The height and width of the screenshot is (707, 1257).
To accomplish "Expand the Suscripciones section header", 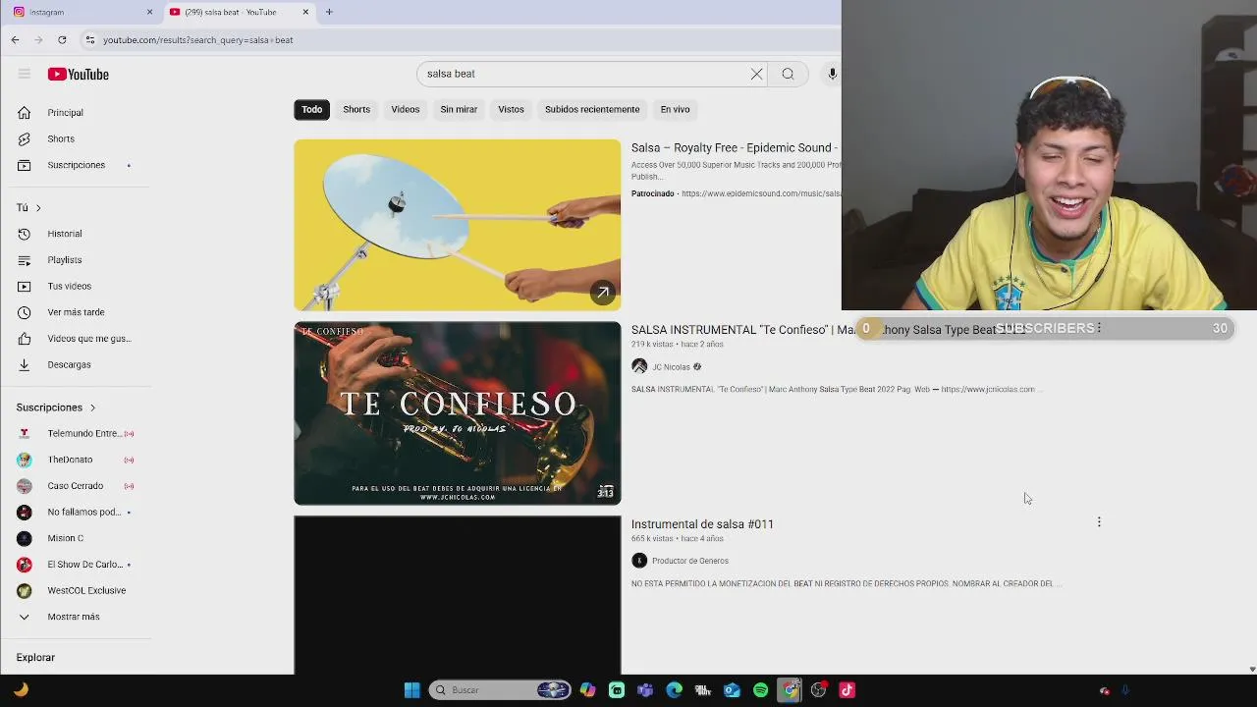I will tap(56, 408).
